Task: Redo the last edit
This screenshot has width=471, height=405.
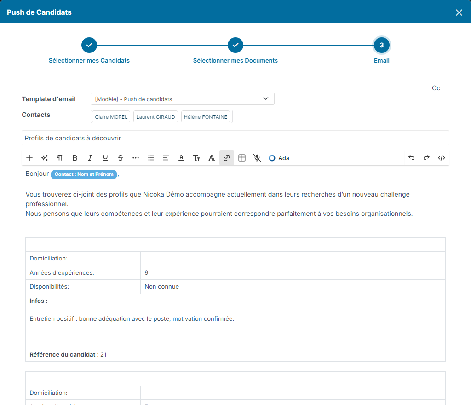Action: pos(426,158)
